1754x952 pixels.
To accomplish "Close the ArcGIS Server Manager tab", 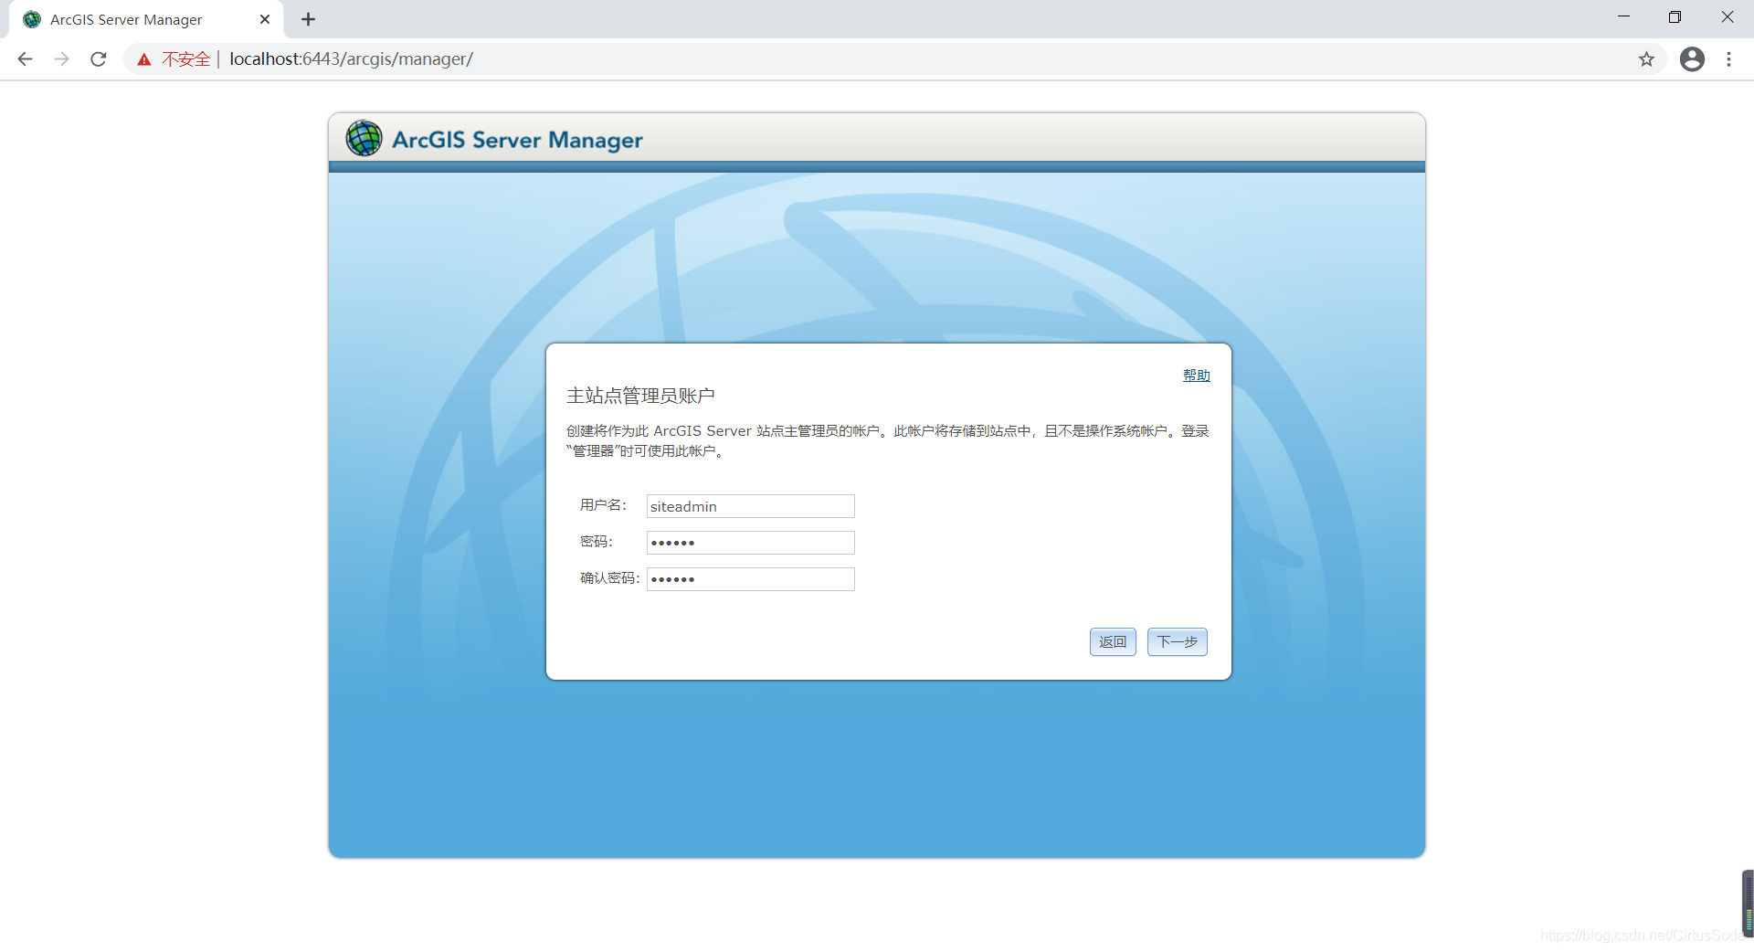I will 265,19.
